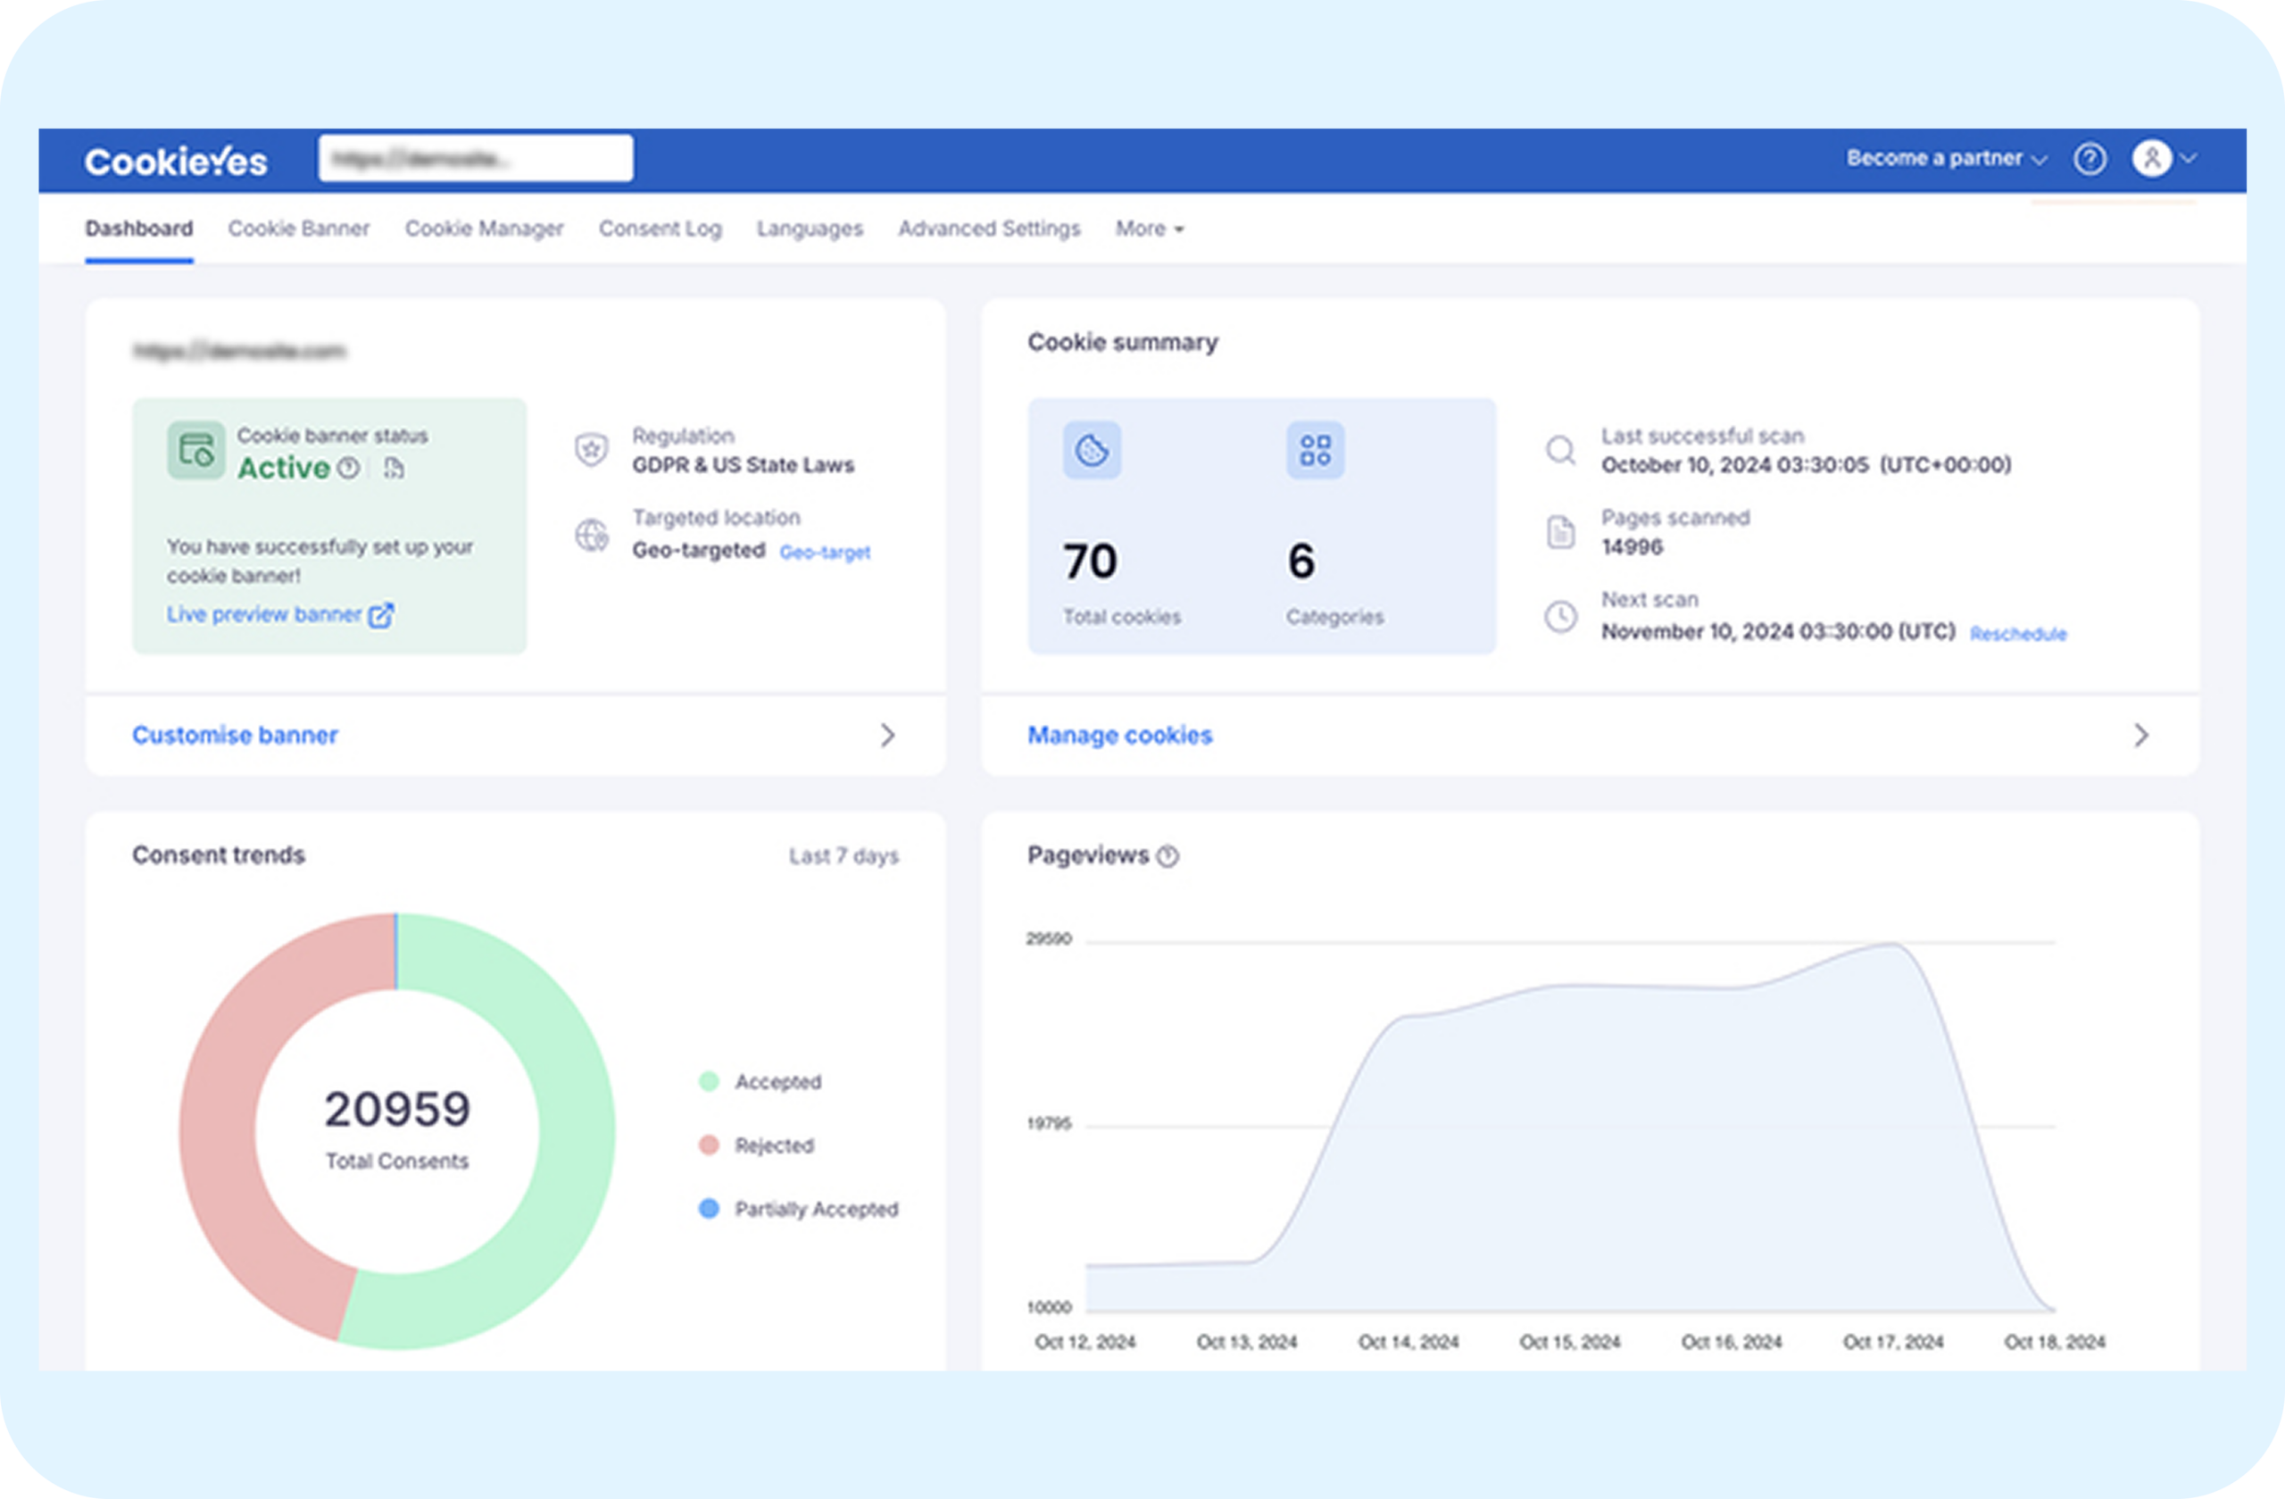
Task: Click the tooltip icon beside Active status
Action: point(350,469)
